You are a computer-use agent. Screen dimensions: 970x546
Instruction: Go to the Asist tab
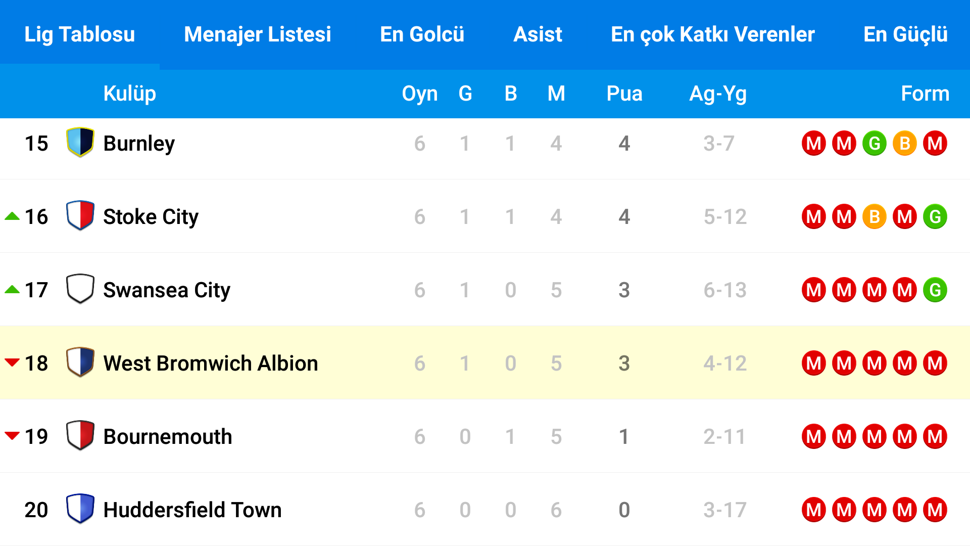click(538, 34)
